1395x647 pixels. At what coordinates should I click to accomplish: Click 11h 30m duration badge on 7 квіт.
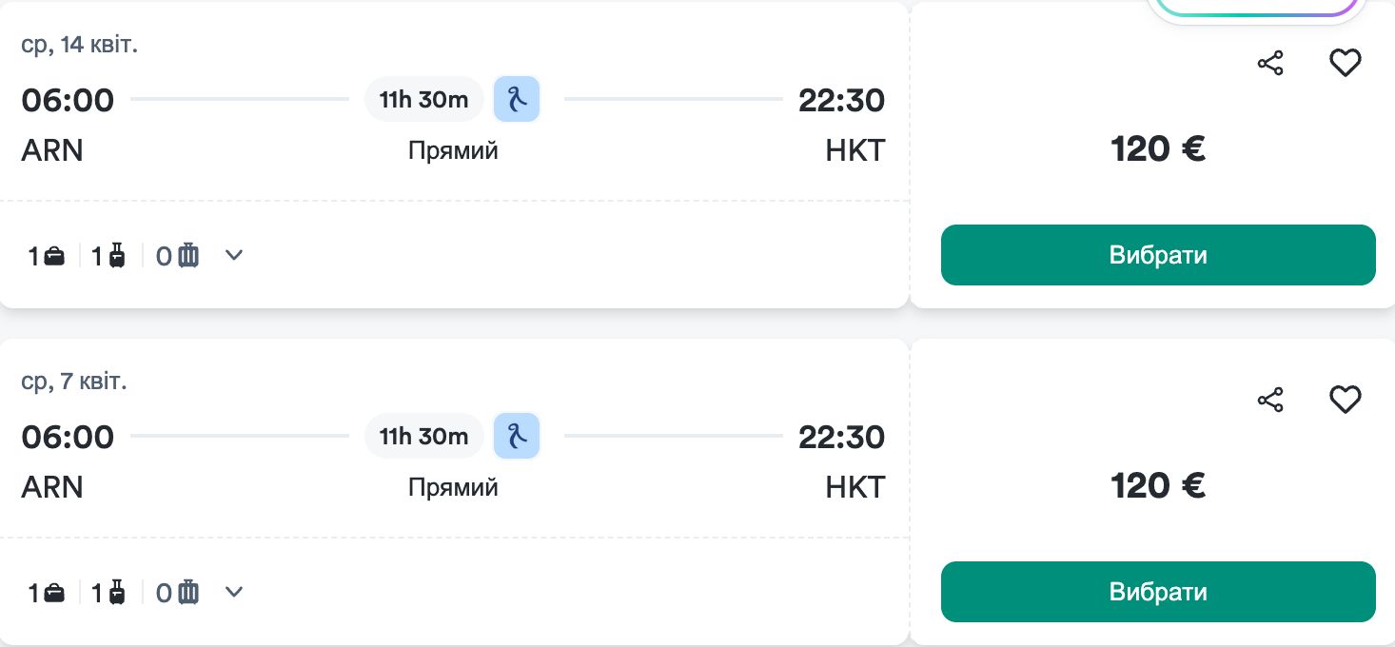pos(424,437)
